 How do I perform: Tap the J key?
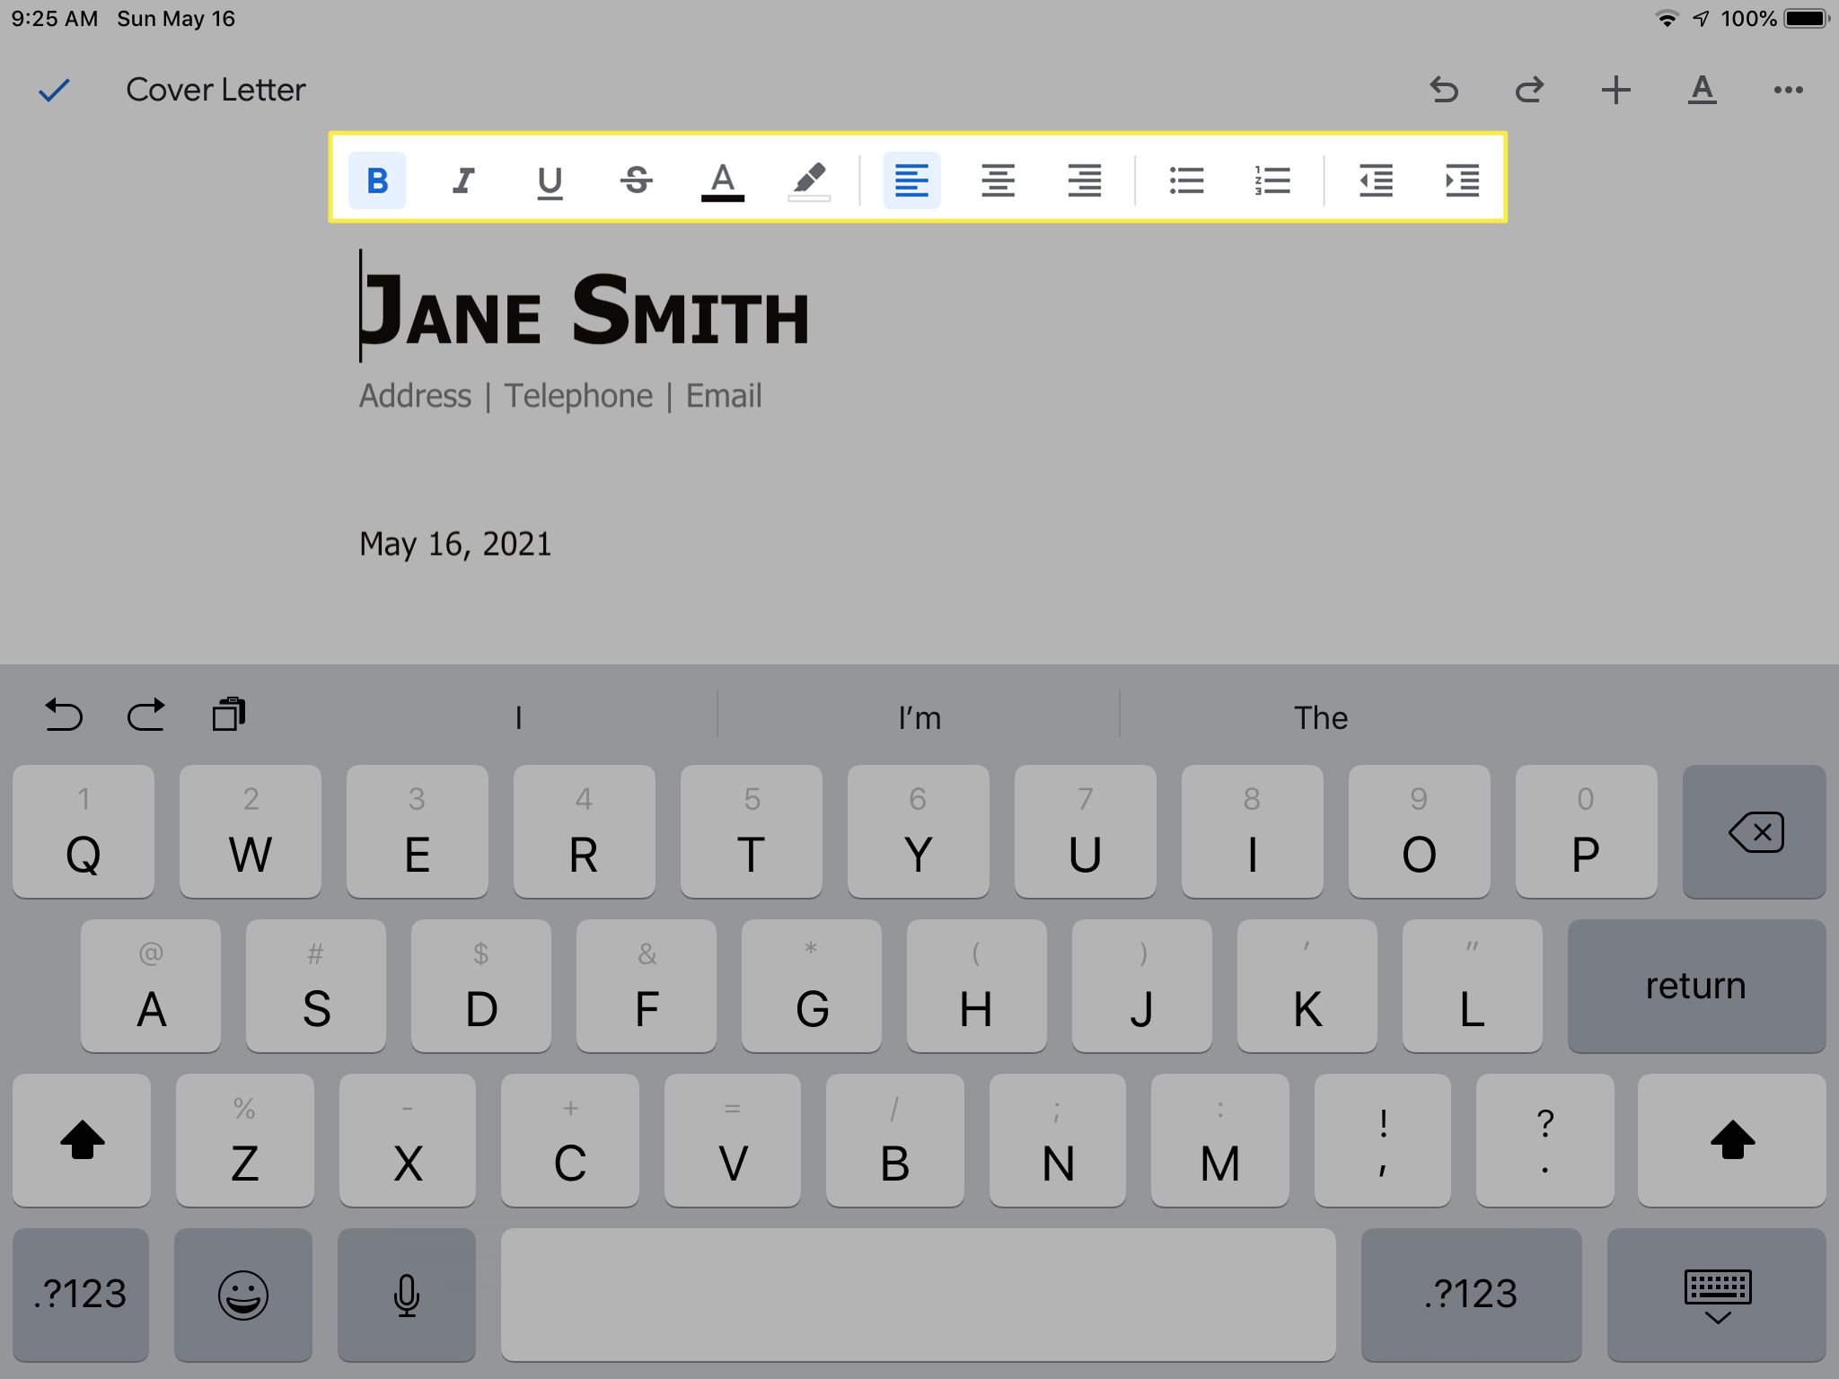click(x=1142, y=986)
